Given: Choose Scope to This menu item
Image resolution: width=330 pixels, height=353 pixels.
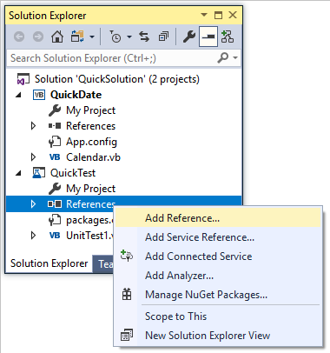Looking at the screenshot, I should click(x=218, y=316).
